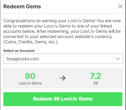Click the black conversion arrow icon
Image resolution: width=126 pixels, height=110 pixels.
pos(63,78)
